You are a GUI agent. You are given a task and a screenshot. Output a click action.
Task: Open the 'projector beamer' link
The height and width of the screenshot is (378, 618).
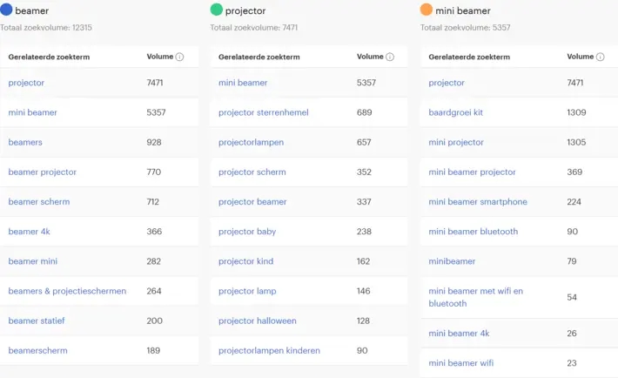tap(252, 201)
